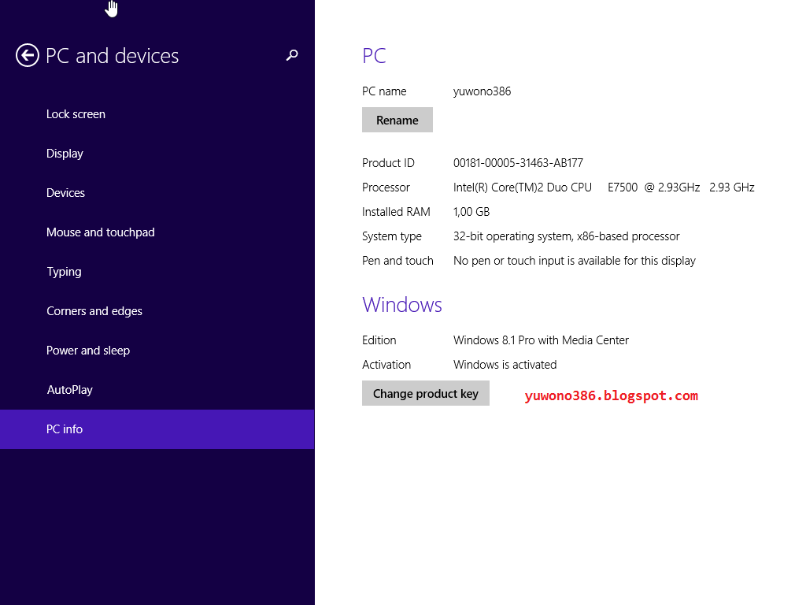The height and width of the screenshot is (605, 806).
Task: Select Power and sleep
Action: tap(157, 351)
